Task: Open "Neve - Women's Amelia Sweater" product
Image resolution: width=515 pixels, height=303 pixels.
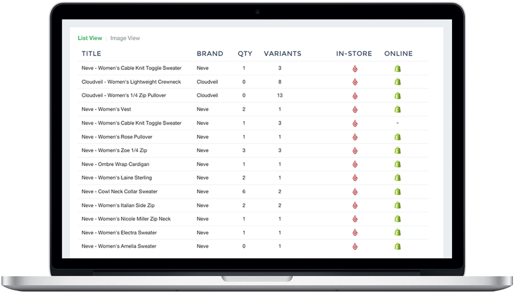Action: tap(119, 246)
